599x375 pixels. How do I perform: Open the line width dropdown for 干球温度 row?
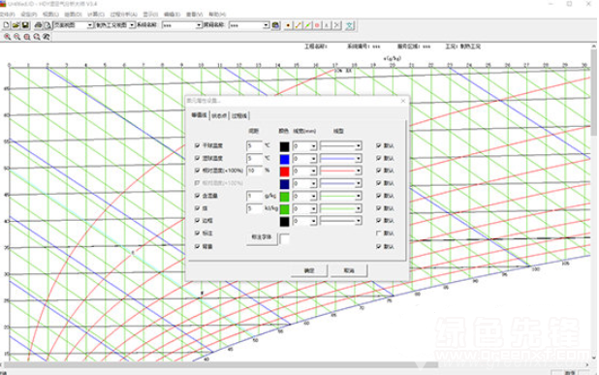(x=304, y=146)
